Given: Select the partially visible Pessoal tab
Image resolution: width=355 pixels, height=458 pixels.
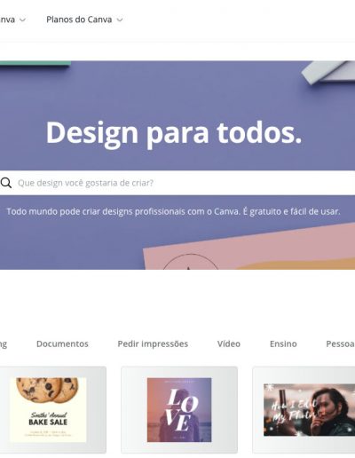Looking at the screenshot, I should pyautogui.click(x=340, y=343).
